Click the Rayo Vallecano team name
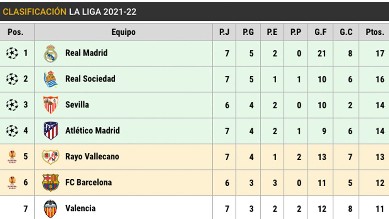Screen dimensions: 389x219 [x=92, y=156]
